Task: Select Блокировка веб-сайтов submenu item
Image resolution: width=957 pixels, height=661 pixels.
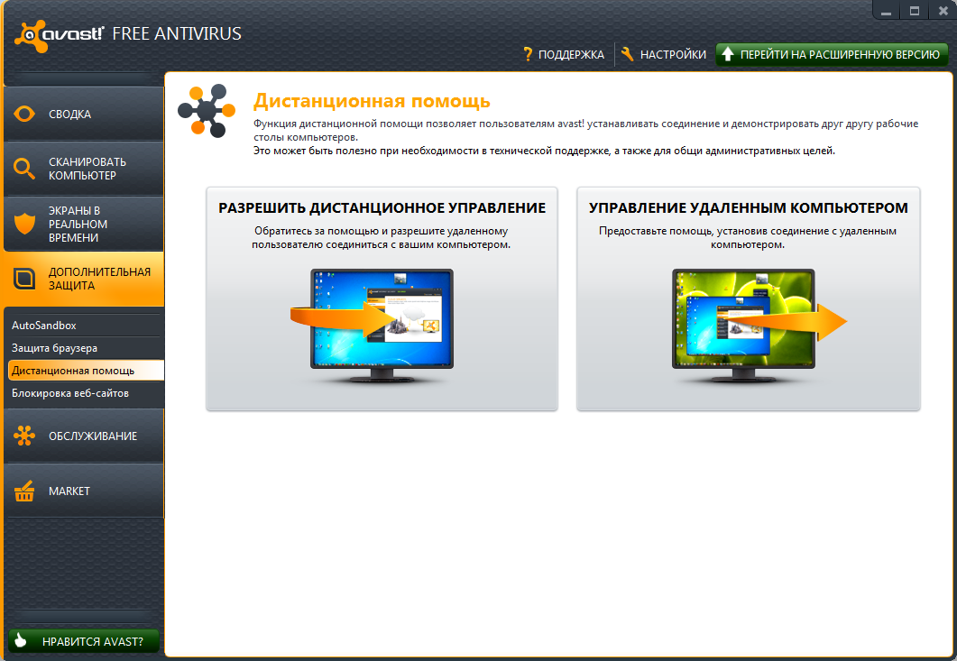Action: (86, 393)
